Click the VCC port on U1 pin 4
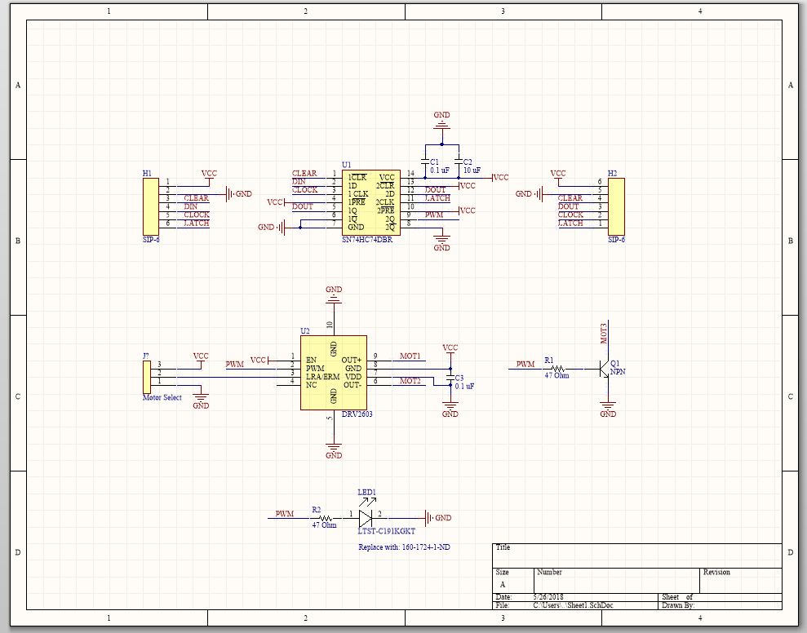Image resolution: width=807 pixels, height=633 pixels. click(277, 202)
